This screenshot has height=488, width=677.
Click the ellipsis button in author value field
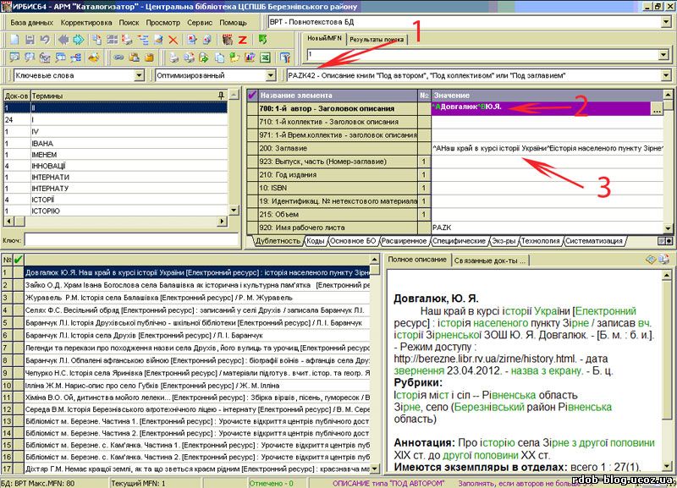[657, 108]
